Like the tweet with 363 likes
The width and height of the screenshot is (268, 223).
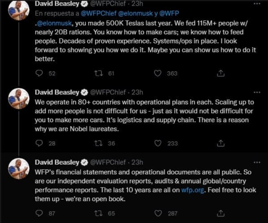pos(157,73)
